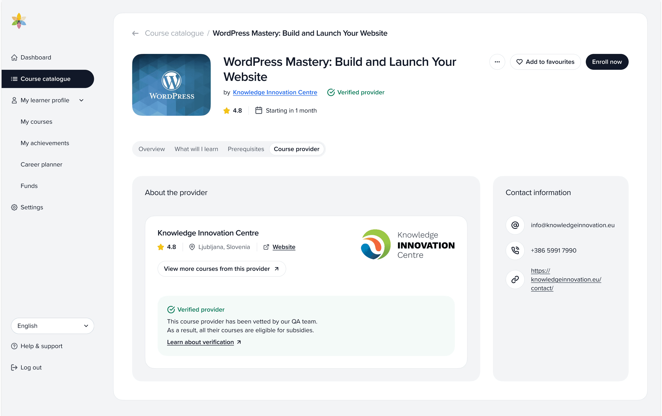
Task: Open Learn about verification link
Action: pos(200,342)
